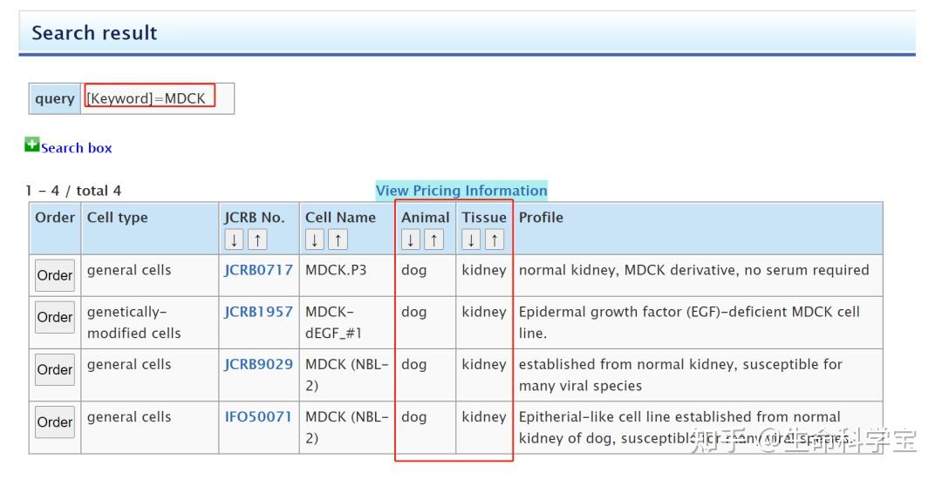Sort JCRB No. column descending arrow
The height and width of the screenshot is (479, 942).
234,239
